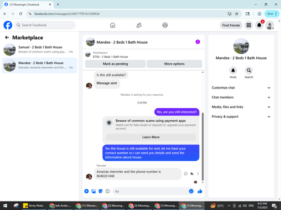Click the chat scrollbar down arrow
The width and height of the screenshot is (281, 210).
pyautogui.click(x=202, y=183)
